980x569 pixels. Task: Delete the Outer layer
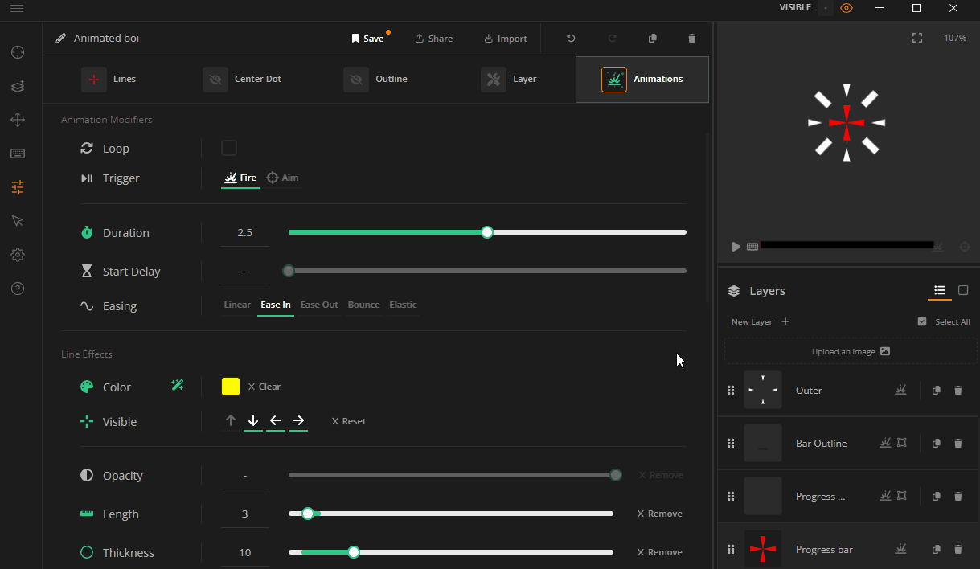click(957, 390)
